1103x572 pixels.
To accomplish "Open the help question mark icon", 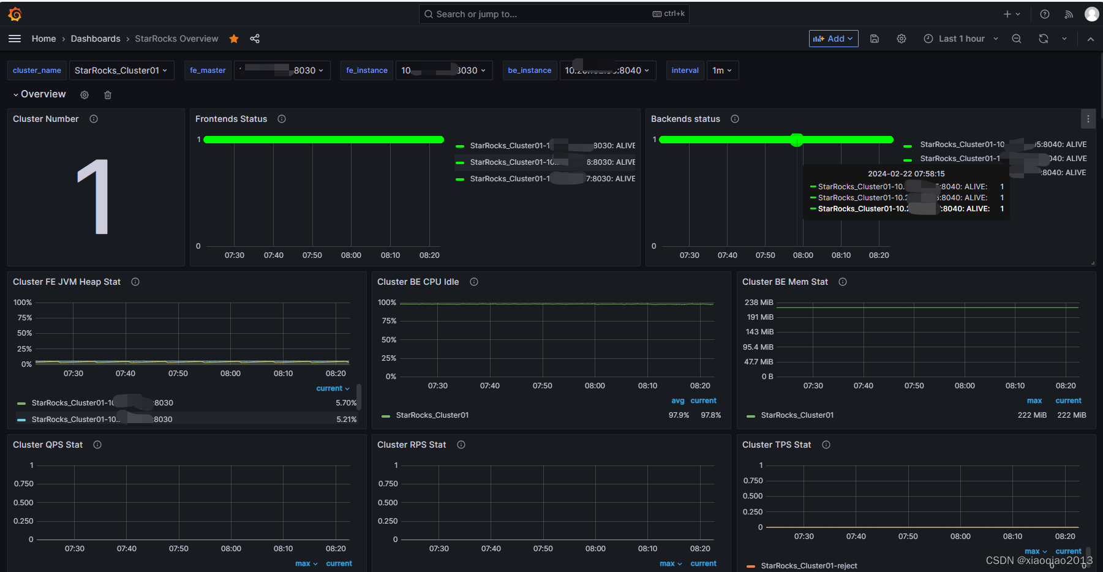I will coord(1045,14).
